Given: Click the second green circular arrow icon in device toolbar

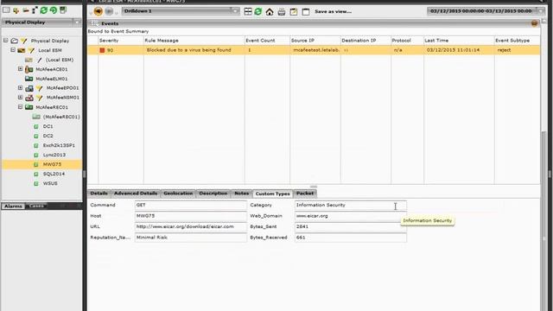Looking at the screenshot, I should 54,10.
